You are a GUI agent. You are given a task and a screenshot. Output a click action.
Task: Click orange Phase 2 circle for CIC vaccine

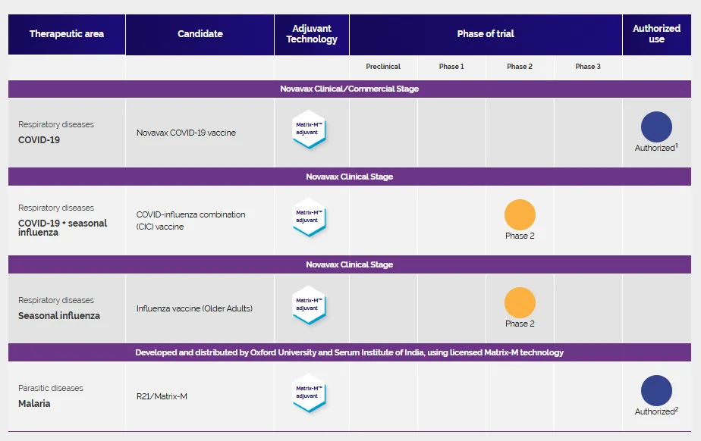[520, 215]
